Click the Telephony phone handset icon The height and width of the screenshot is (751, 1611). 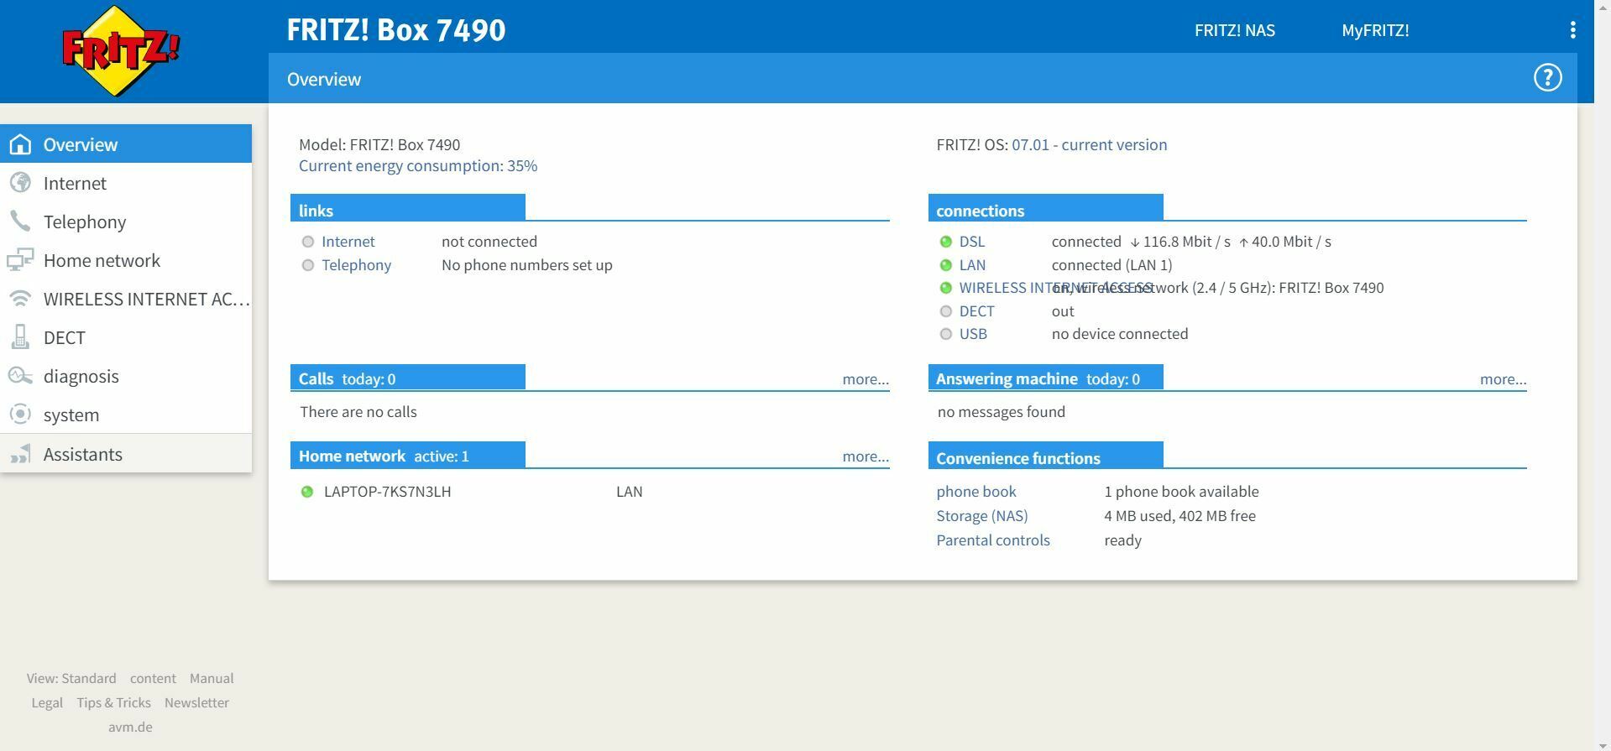tap(20, 222)
